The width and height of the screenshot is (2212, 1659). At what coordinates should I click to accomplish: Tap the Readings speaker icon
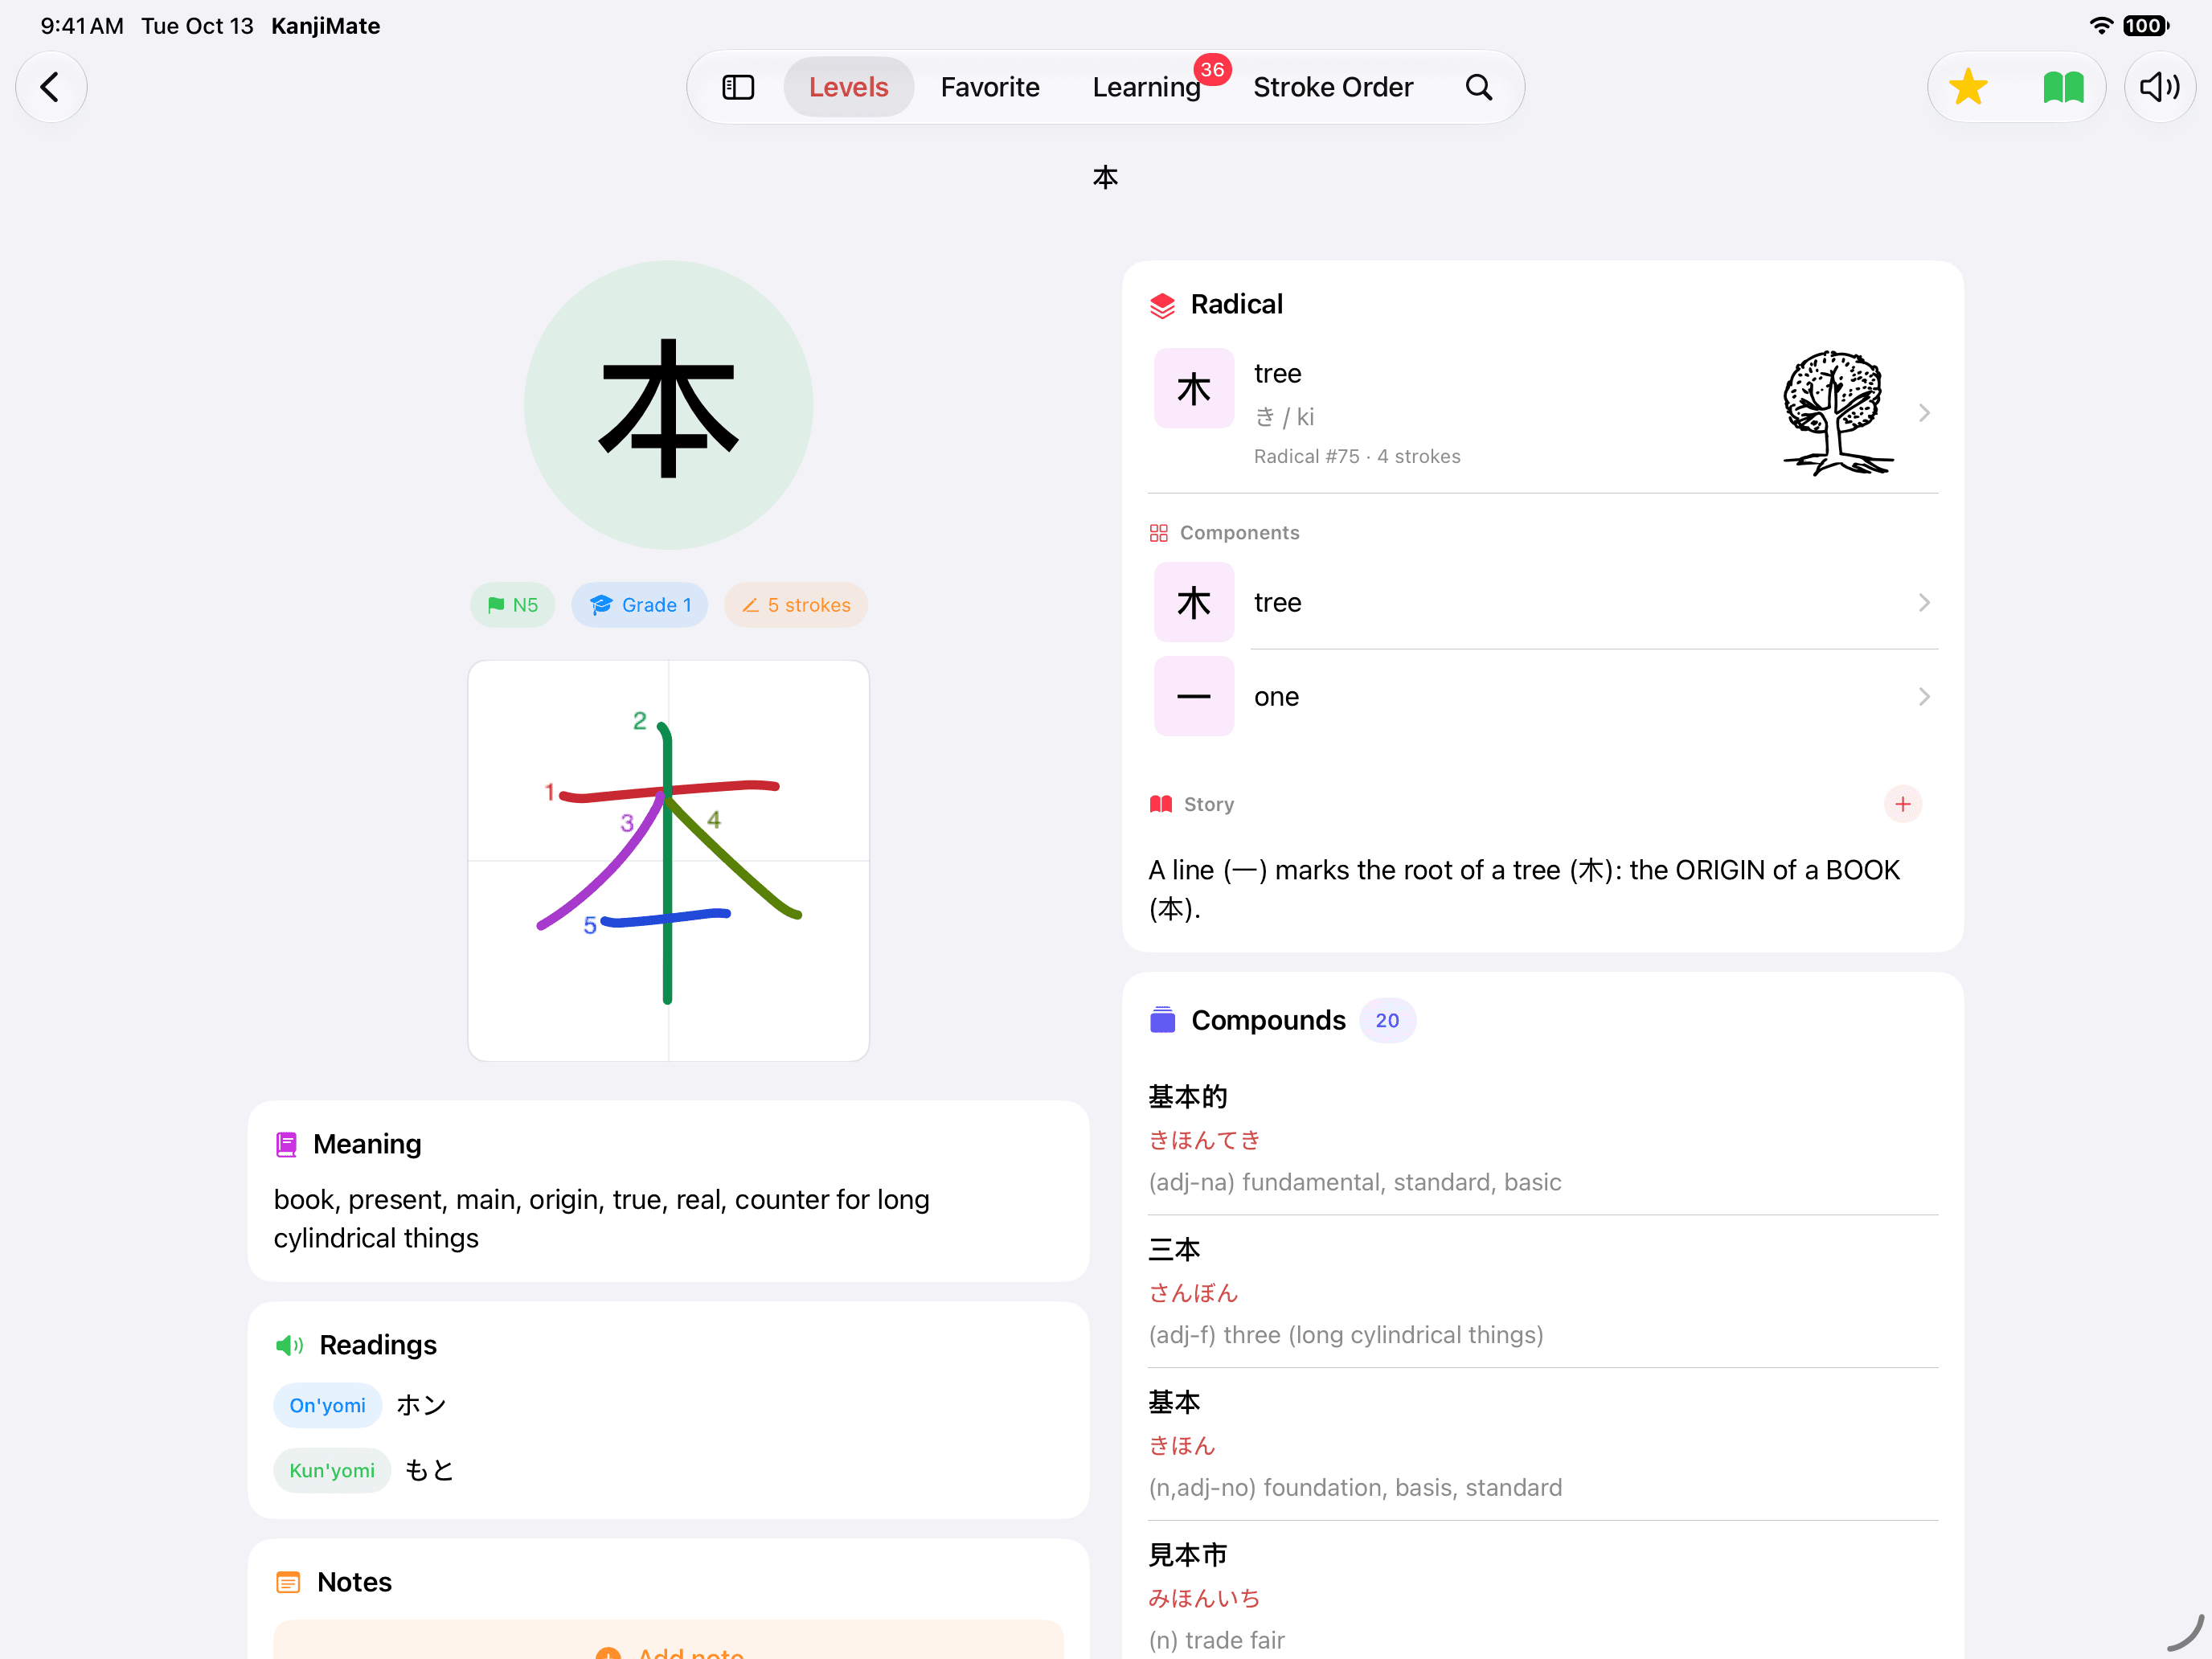(289, 1345)
